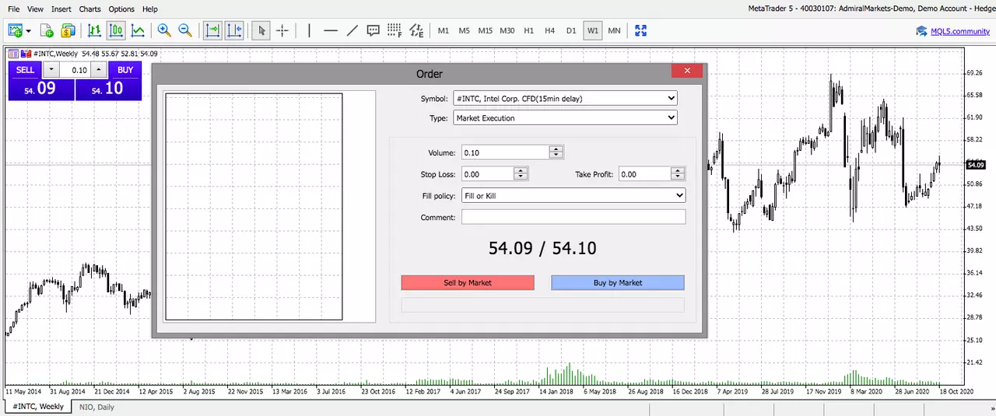
Task: Open the MQL5.community link
Action: pos(960,31)
